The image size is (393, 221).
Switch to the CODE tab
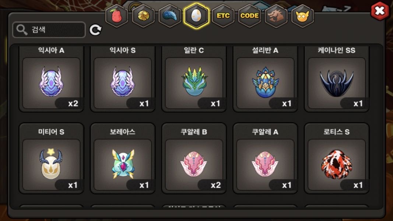[x=250, y=16]
